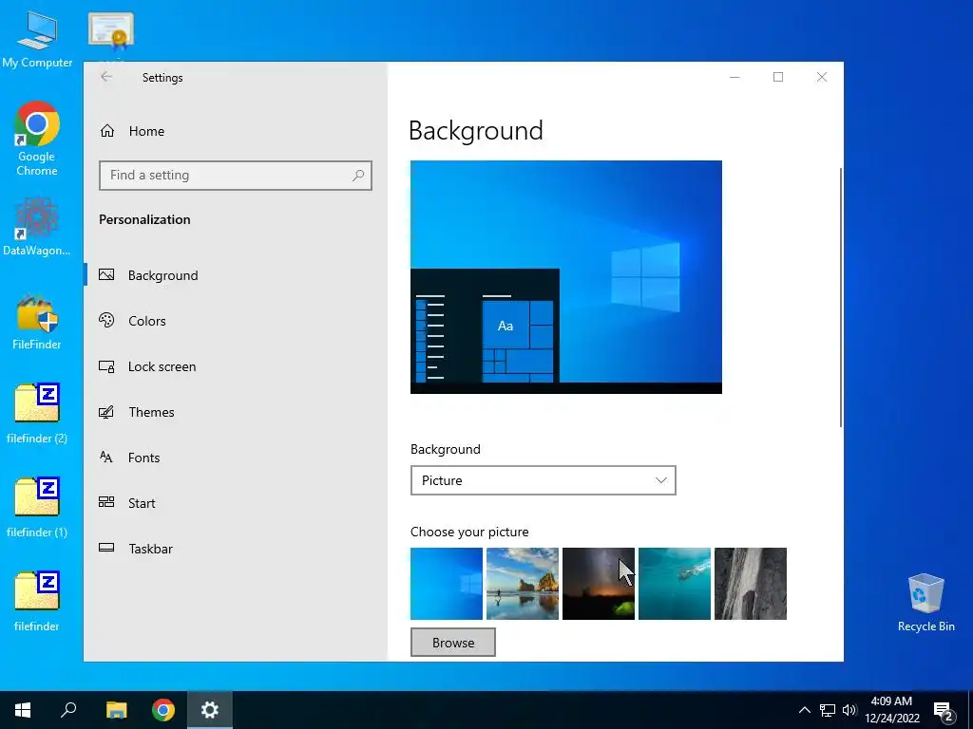Maximize the Settings window
973x729 pixels.
coord(778,77)
